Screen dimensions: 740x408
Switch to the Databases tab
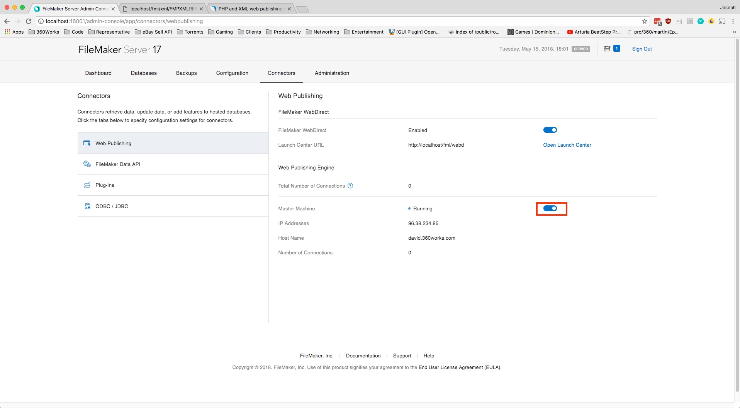click(144, 73)
